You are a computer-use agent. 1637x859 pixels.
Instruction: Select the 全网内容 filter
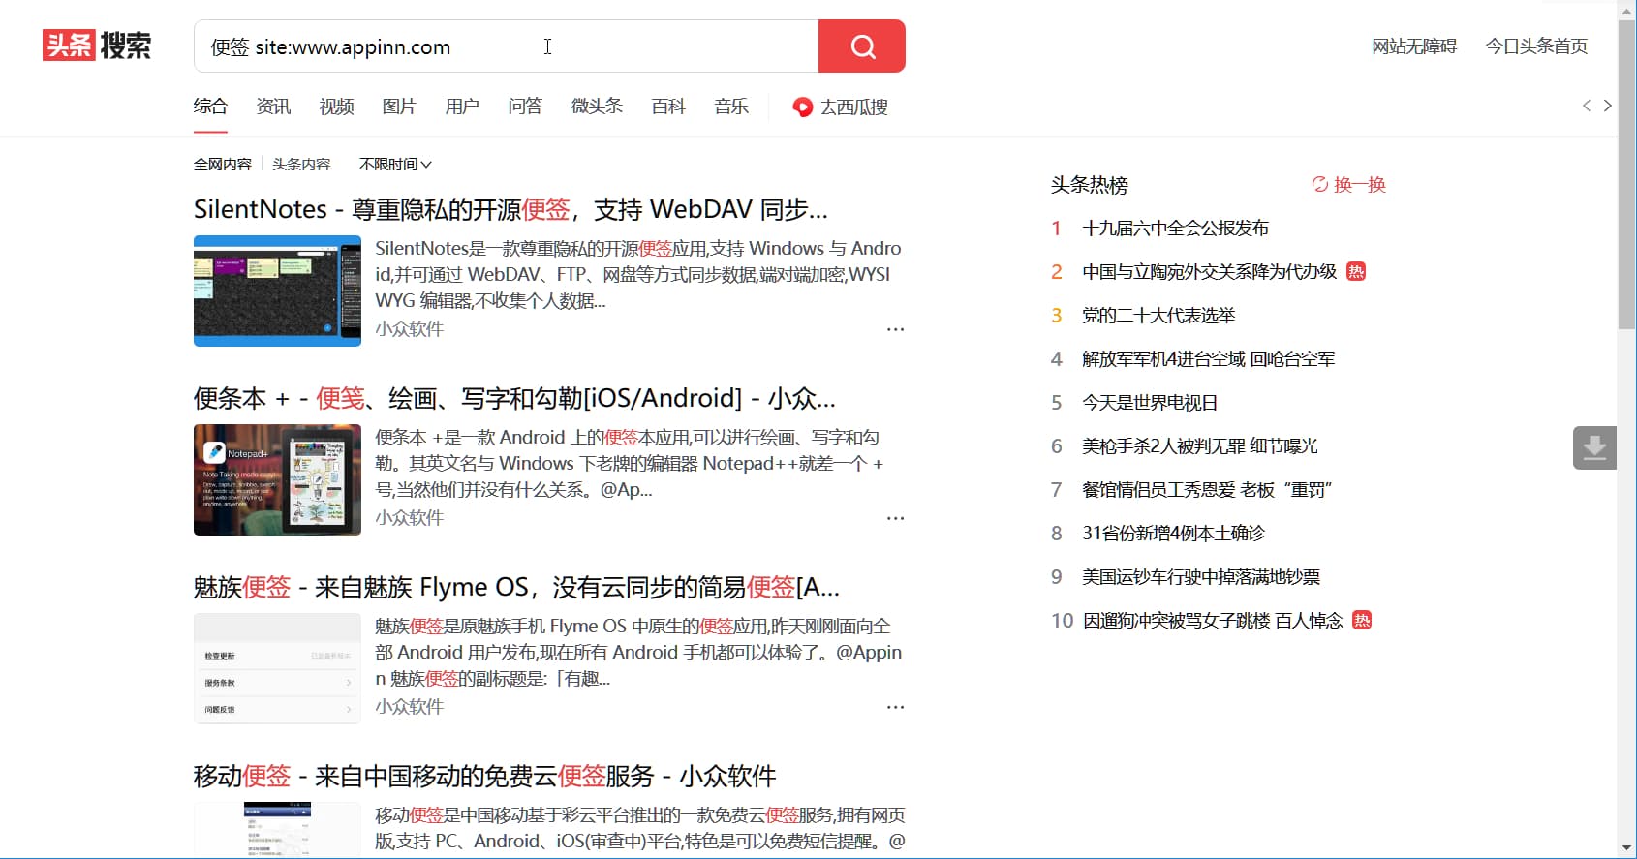pyautogui.click(x=222, y=165)
